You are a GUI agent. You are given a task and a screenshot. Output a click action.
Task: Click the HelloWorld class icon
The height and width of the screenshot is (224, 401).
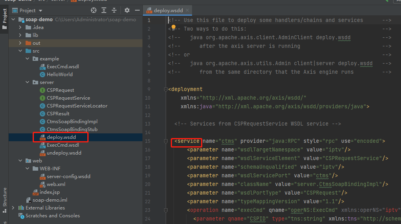click(x=43, y=75)
